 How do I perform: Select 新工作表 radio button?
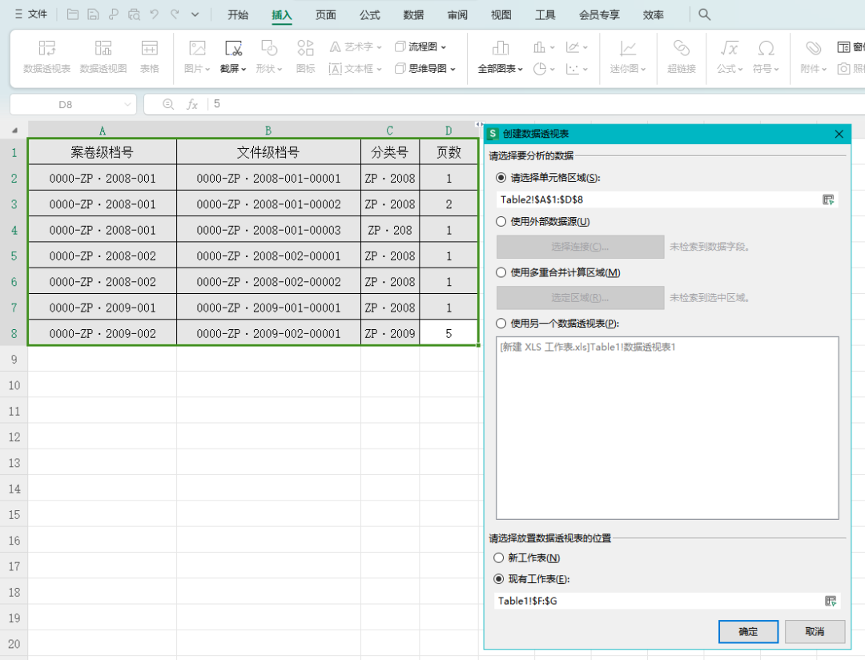click(x=499, y=558)
